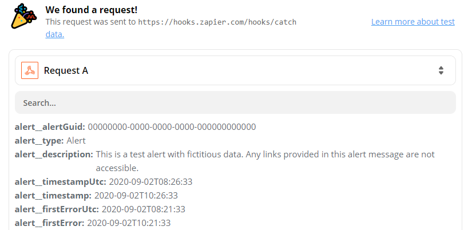Click the test alert description text
The height and width of the screenshot is (230, 464).
(265, 154)
